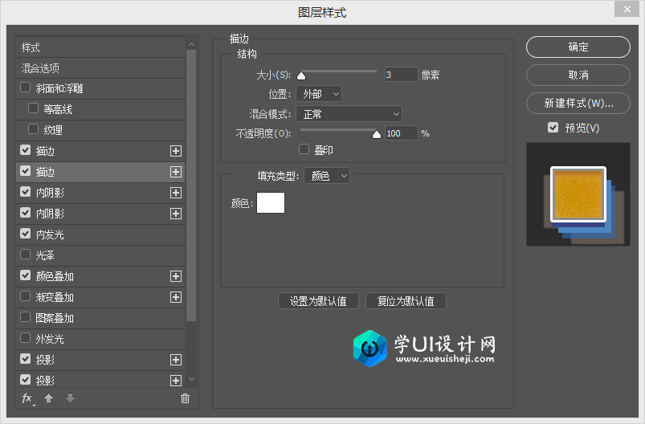Click the plus icon on the last 投影 row
This screenshot has width=645, height=424.
pos(176,381)
